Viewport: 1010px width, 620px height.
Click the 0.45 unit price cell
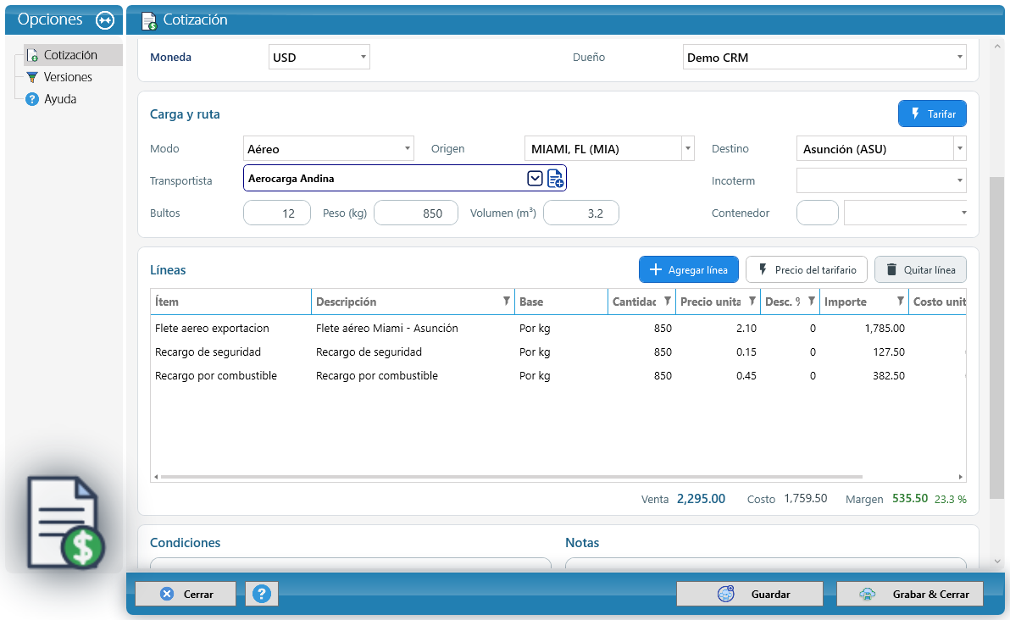[x=719, y=376]
